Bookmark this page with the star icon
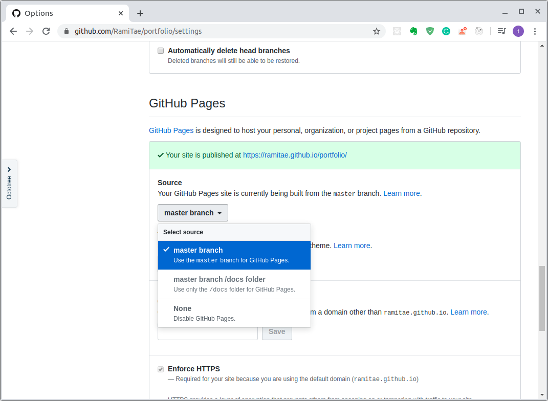The width and height of the screenshot is (548, 401). 377,31
